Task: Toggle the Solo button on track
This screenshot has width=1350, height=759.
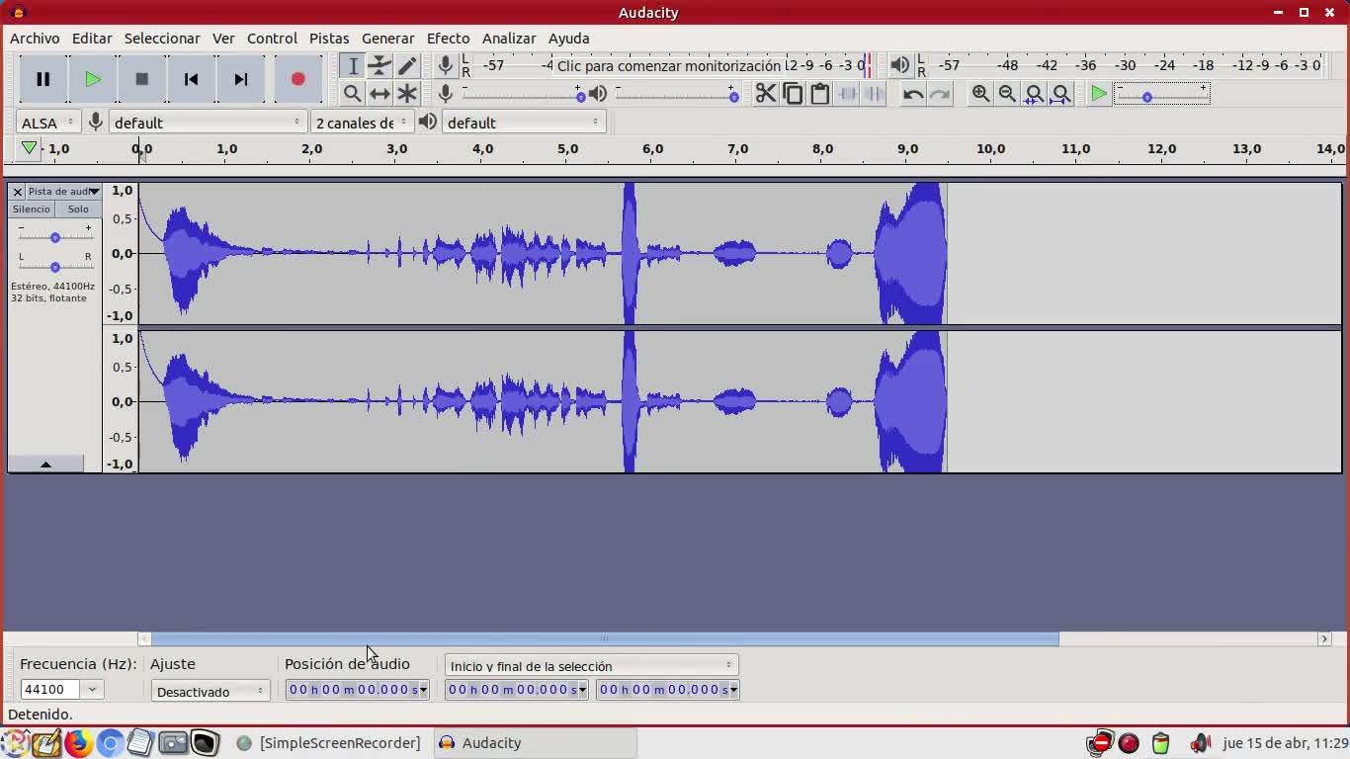Action: (x=78, y=210)
